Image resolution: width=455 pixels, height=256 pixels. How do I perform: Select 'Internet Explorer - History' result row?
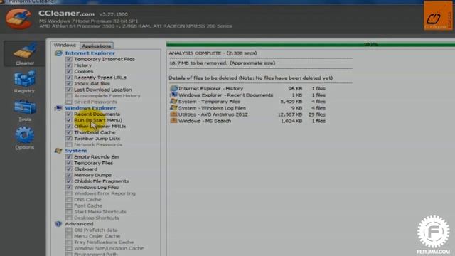(248, 88)
